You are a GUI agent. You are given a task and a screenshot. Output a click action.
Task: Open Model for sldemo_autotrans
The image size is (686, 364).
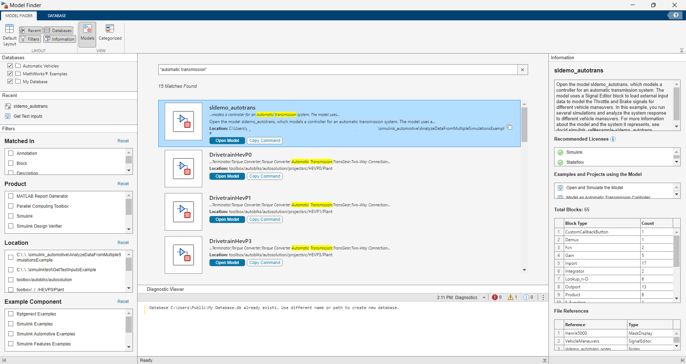coord(227,141)
